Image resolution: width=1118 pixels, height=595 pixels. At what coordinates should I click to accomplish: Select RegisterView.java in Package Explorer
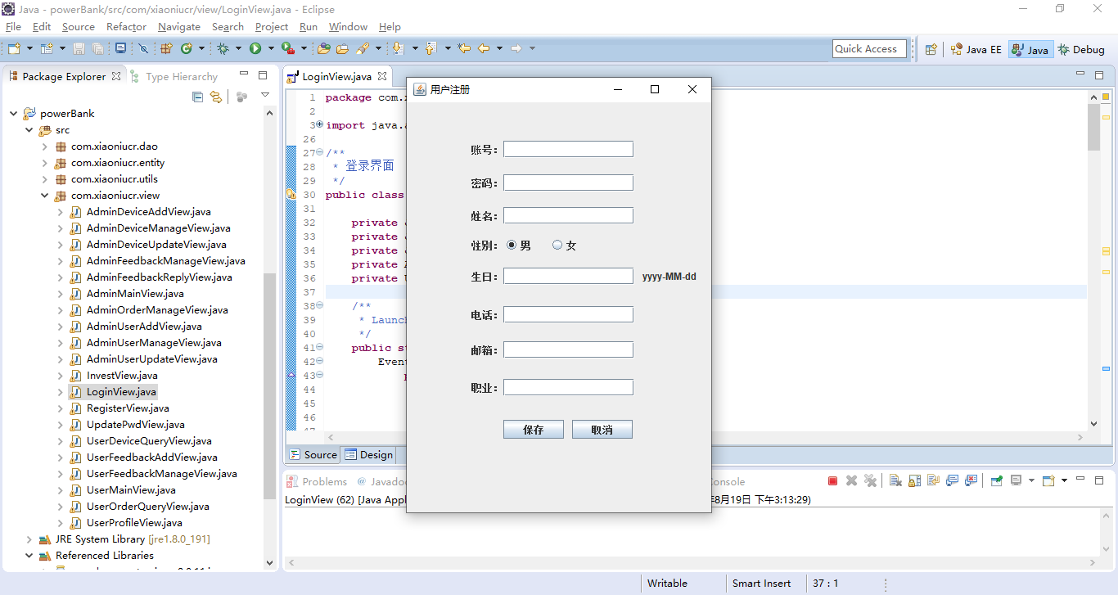click(128, 408)
